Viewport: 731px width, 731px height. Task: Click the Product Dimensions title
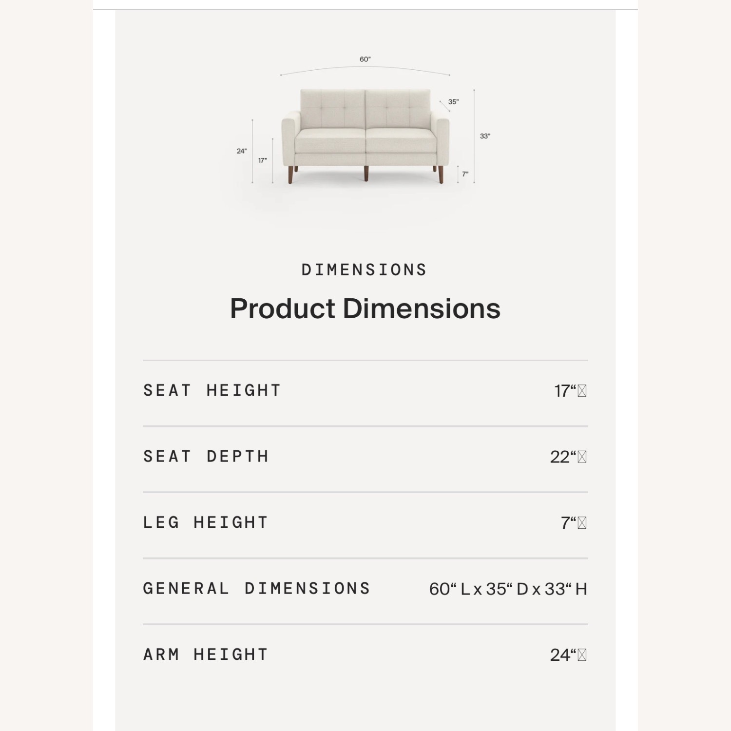tap(365, 308)
